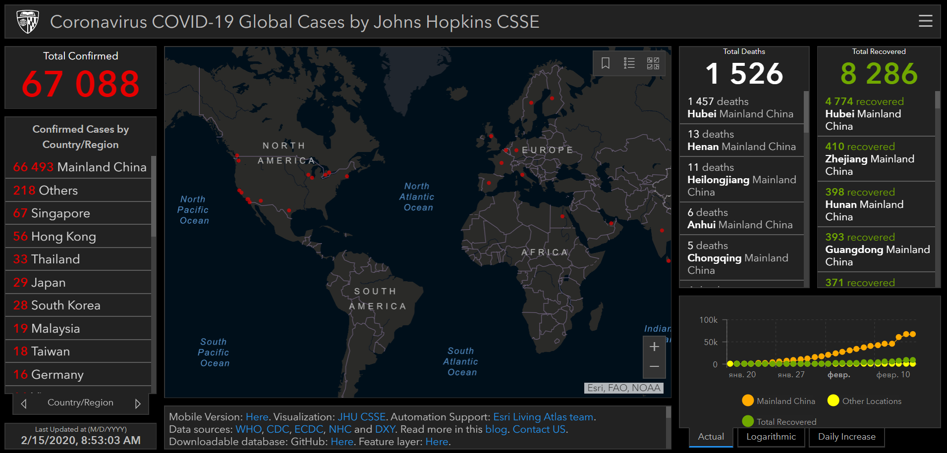Toggle Total Recovered green legend marker
This screenshot has width=947, height=453.
[x=748, y=421]
